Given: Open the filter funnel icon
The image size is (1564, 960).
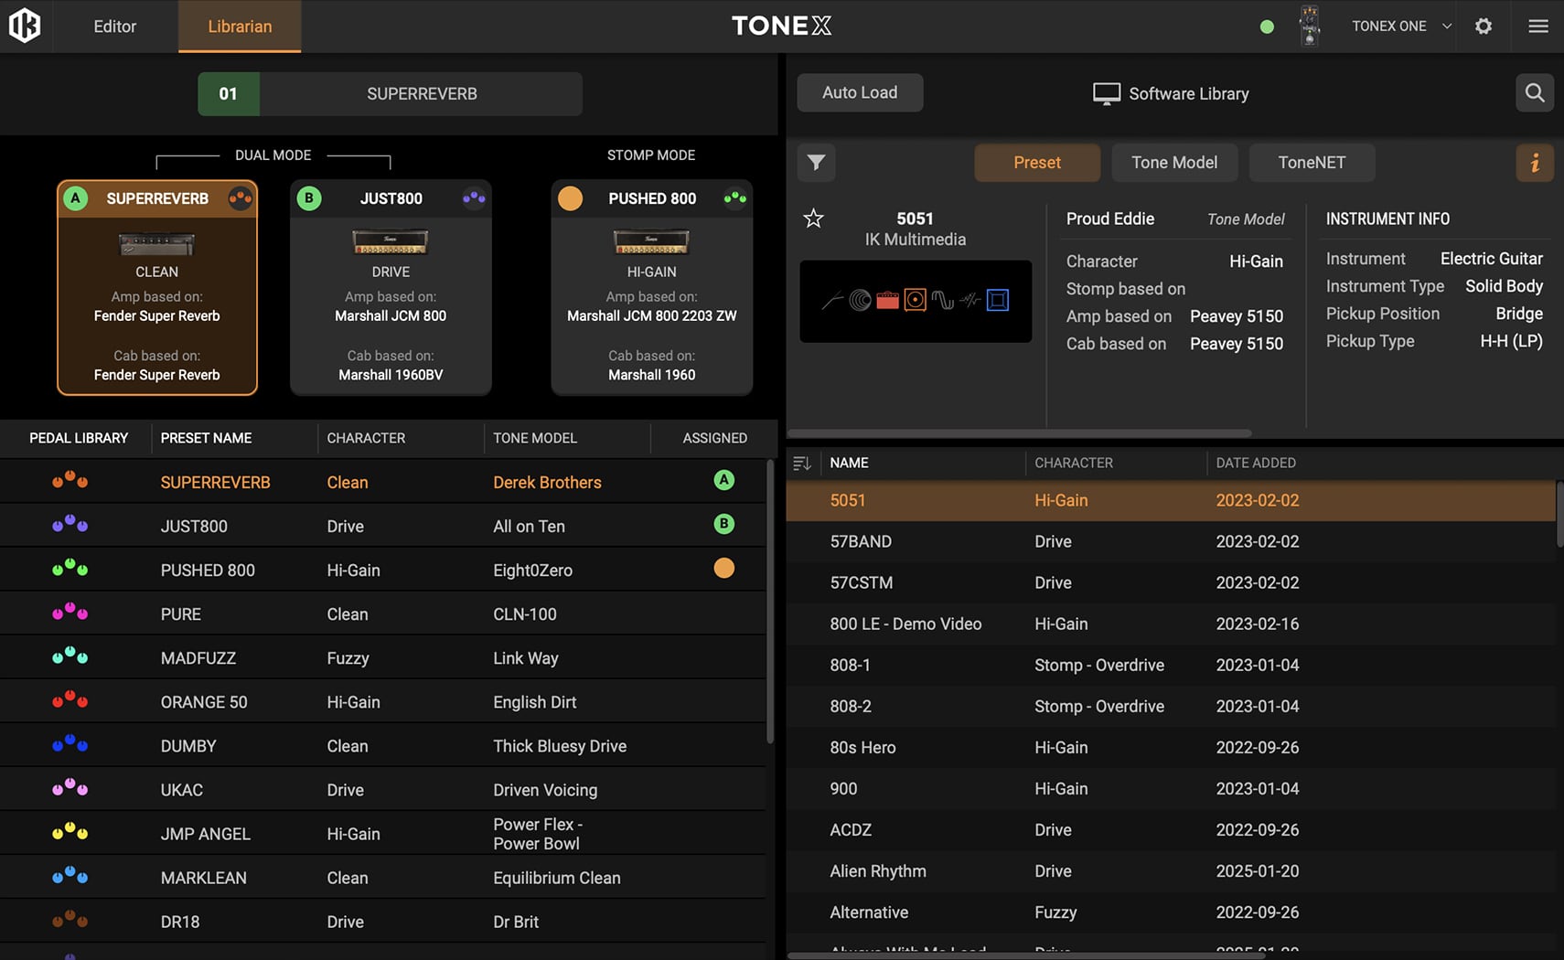Looking at the screenshot, I should [816, 163].
